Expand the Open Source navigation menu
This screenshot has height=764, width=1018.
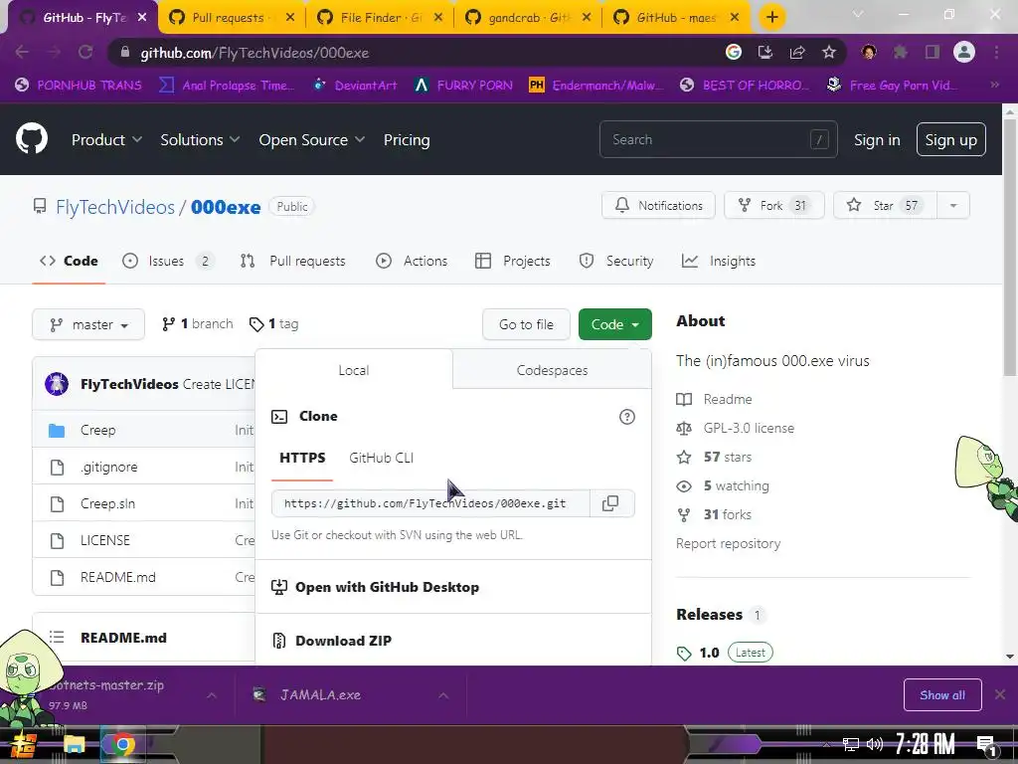click(x=311, y=139)
